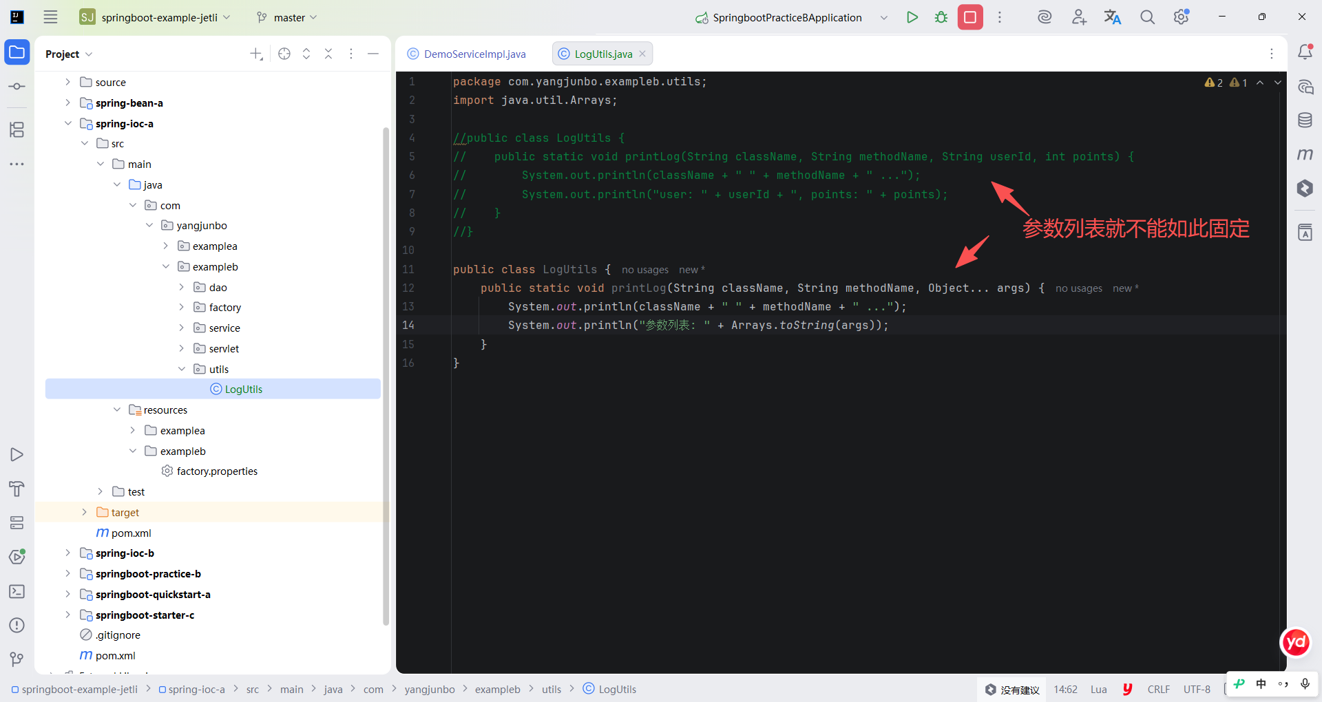Open the Terminal tool window
Image resolution: width=1322 pixels, height=702 pixels.
(x=17, y=591)
